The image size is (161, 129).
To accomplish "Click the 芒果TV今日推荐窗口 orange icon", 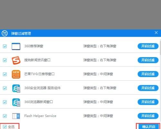I will click(16, 74).
